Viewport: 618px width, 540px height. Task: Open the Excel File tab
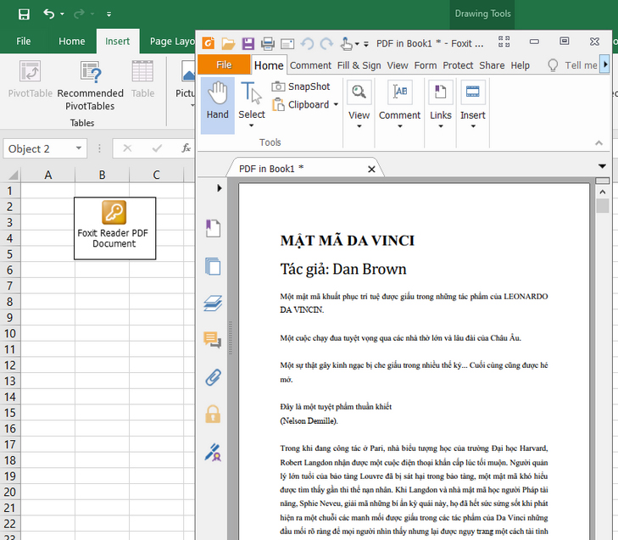(x=23, y=41)
